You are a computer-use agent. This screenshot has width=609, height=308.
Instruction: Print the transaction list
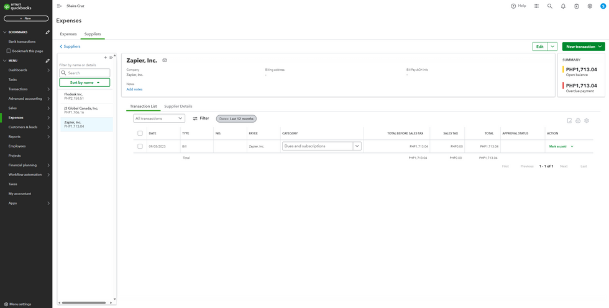coord(578,121)
